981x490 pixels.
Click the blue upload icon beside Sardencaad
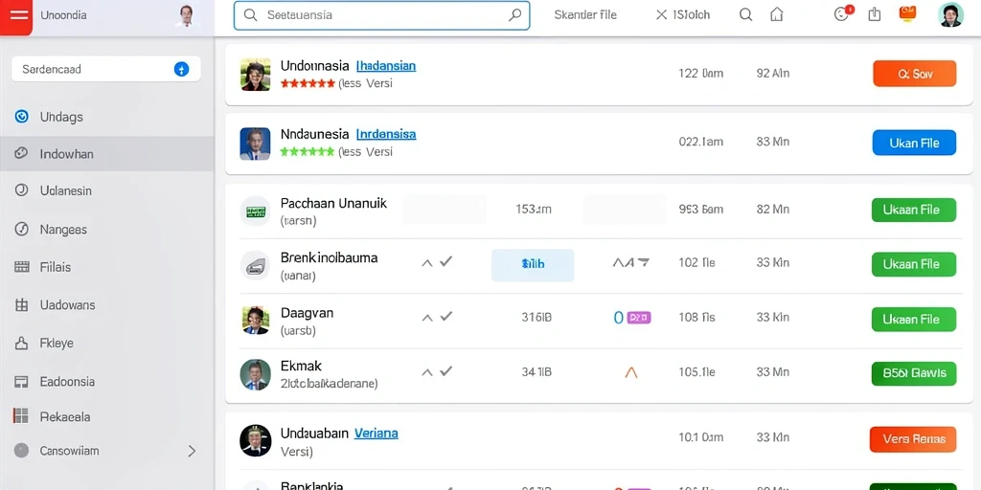tap(181, 69)
